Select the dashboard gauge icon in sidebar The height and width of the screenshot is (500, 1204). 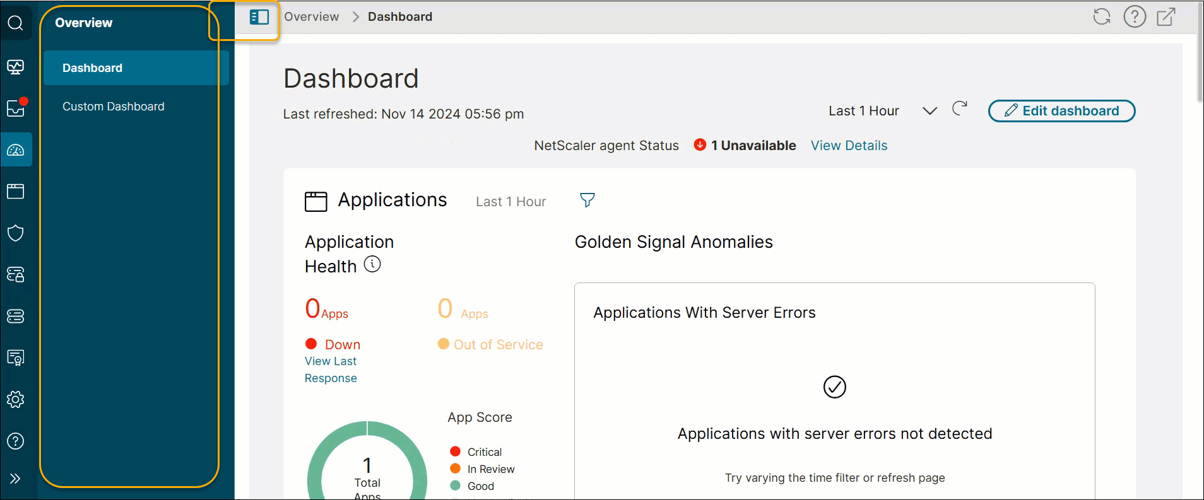coord(16,150)
